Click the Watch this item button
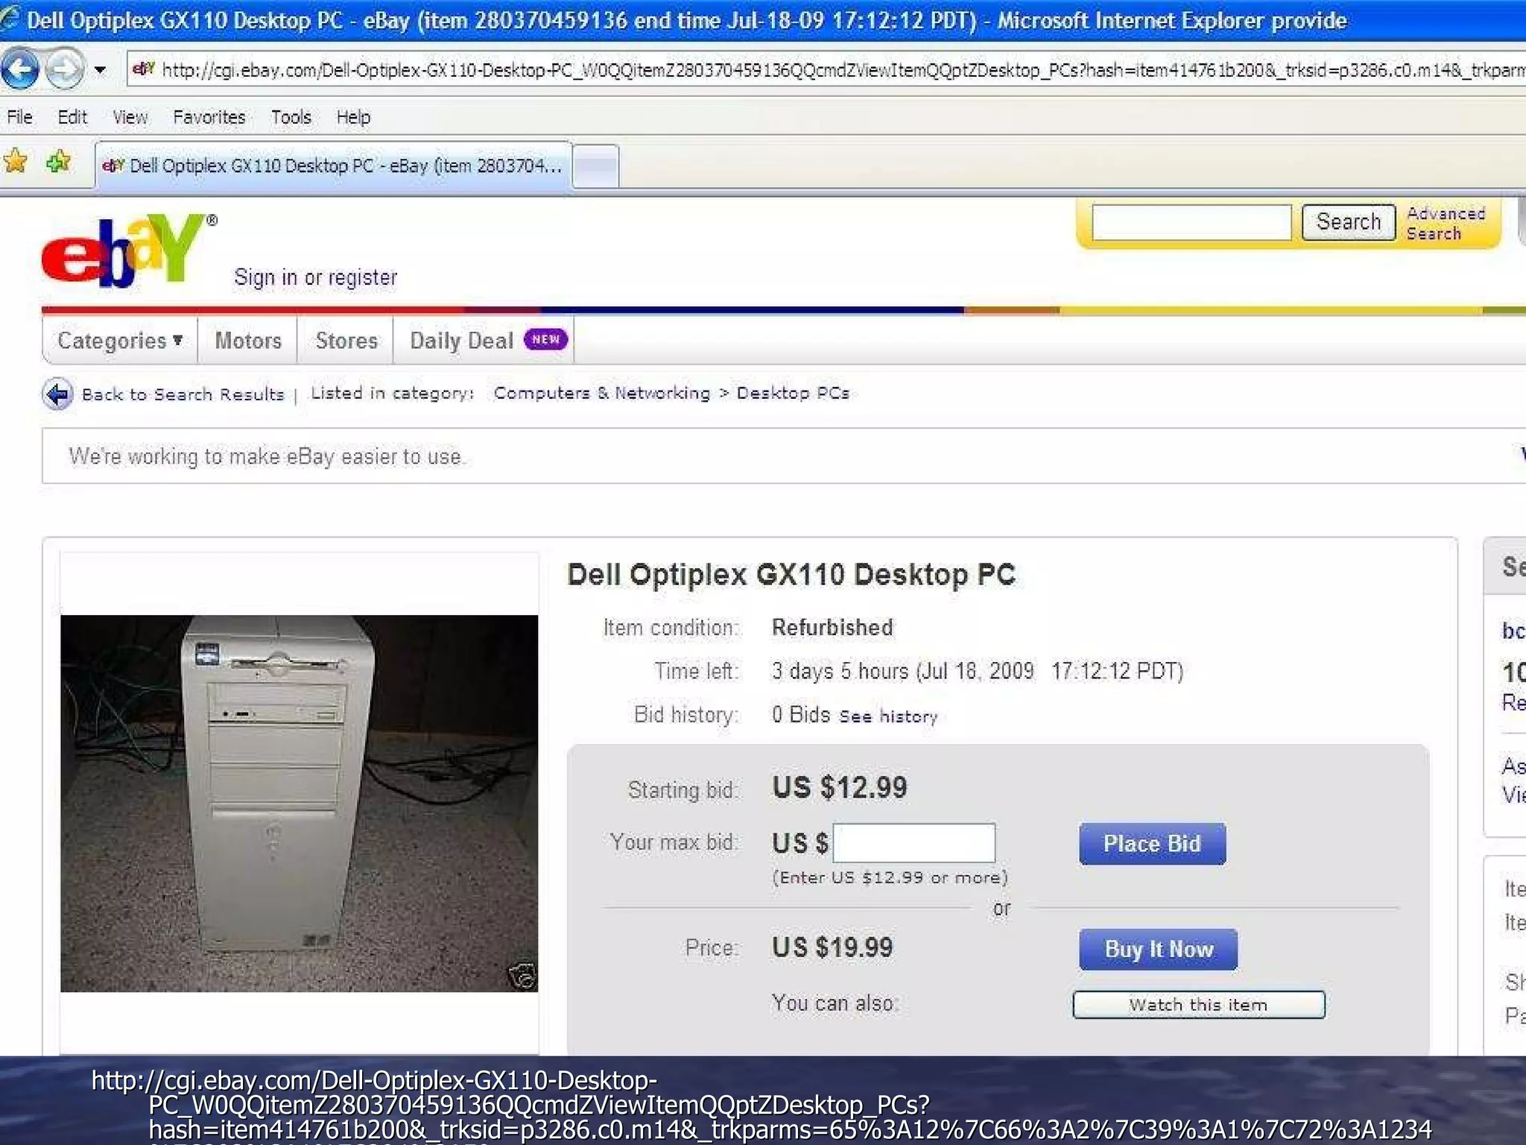The height and width of the screenshot is (1145, 1526). point(1198,1004)
